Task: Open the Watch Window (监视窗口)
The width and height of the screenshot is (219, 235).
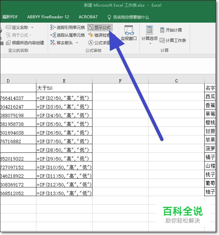Action: point(129,33)
